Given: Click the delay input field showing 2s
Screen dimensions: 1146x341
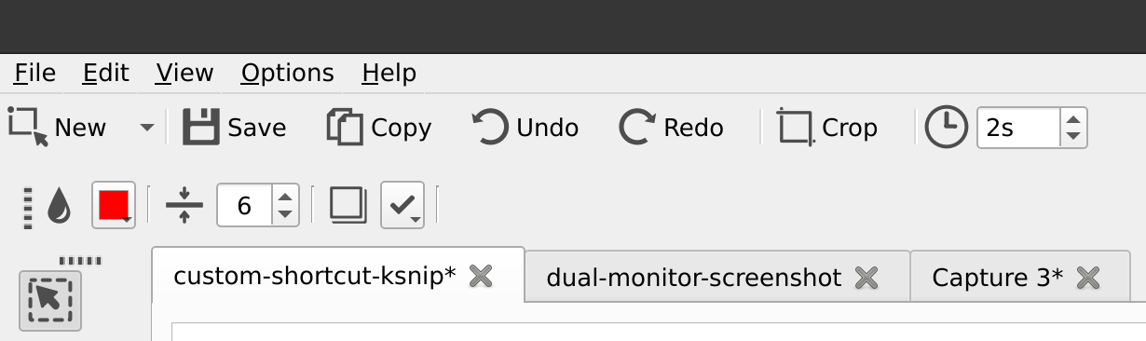Looking at the screenshot, I should click(x=1018, y=128).
